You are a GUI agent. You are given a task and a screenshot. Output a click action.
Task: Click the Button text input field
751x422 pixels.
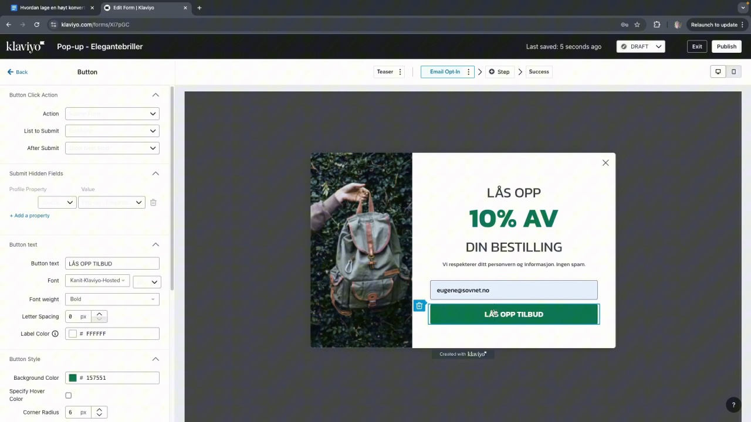(x=112, y=264)
